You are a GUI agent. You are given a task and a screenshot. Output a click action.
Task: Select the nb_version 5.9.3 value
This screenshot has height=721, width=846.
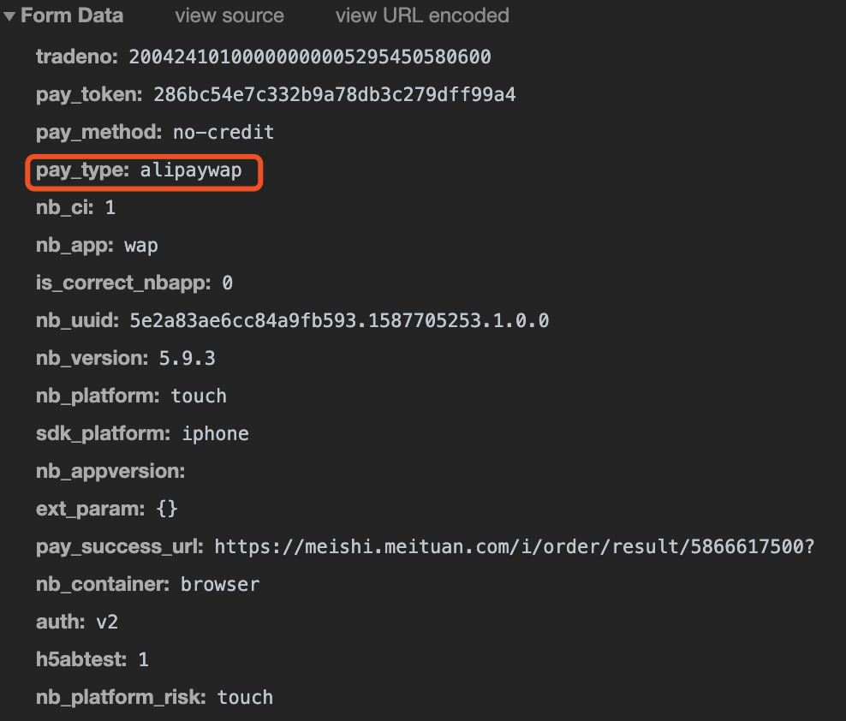(187, 358)
